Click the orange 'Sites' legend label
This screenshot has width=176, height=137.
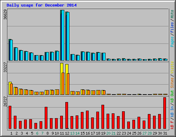(172, 83)
